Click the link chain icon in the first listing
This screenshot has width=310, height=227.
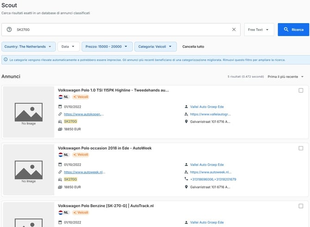(x=60, y=114)
